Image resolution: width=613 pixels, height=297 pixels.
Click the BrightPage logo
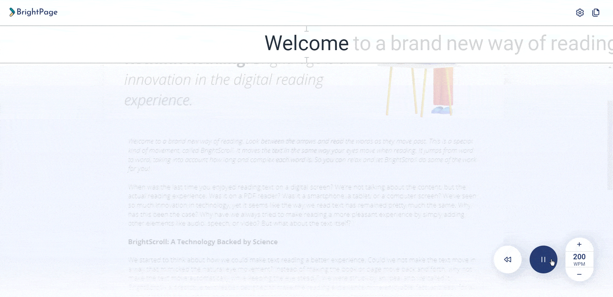(34, 12)
